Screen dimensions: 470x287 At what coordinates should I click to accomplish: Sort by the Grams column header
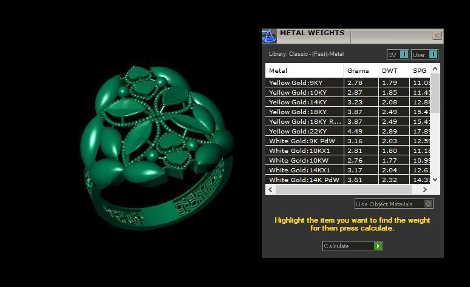click(361, 71)
